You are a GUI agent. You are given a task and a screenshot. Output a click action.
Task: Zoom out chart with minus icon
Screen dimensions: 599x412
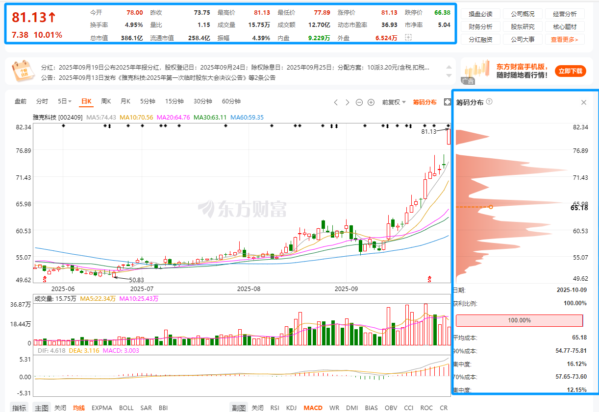[359, 102]
